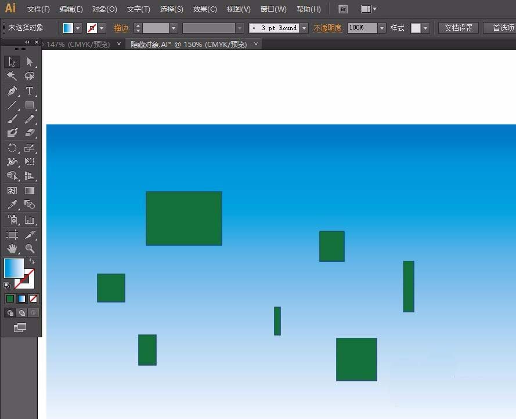Choose the Direct Selection tool

click(x=30, y=62)
